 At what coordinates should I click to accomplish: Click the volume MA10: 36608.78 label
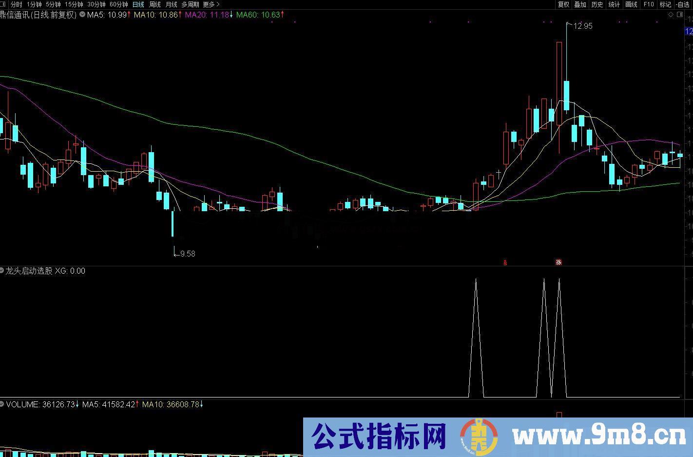tap(172, 404)
